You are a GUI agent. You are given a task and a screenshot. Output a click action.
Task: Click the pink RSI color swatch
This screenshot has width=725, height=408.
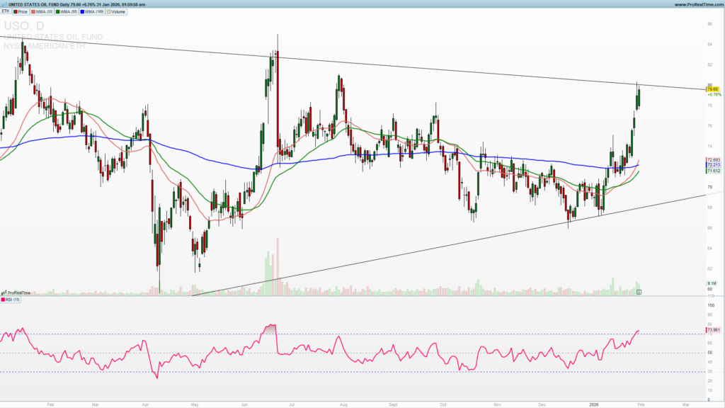4,300
